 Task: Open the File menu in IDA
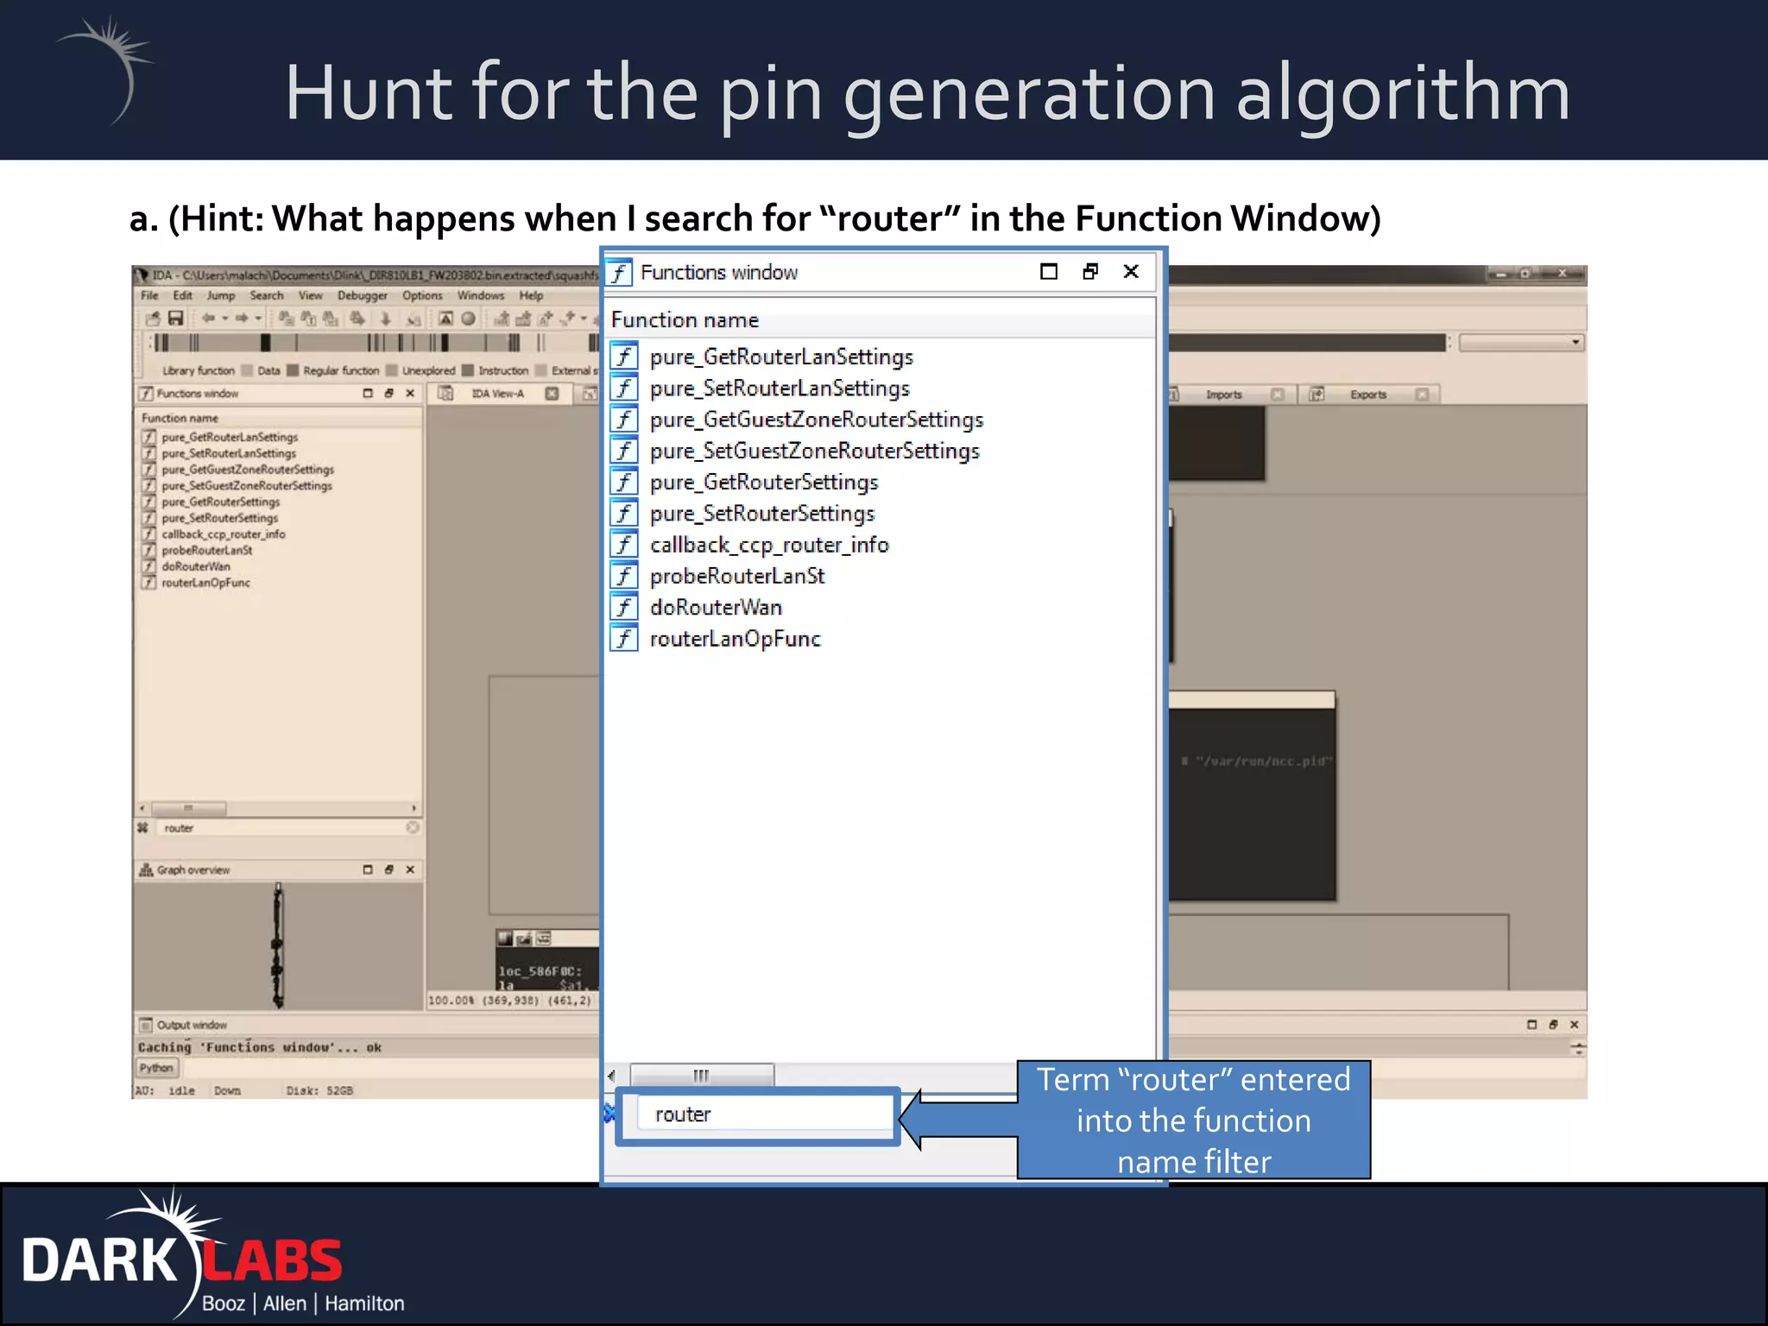[150, 295]
